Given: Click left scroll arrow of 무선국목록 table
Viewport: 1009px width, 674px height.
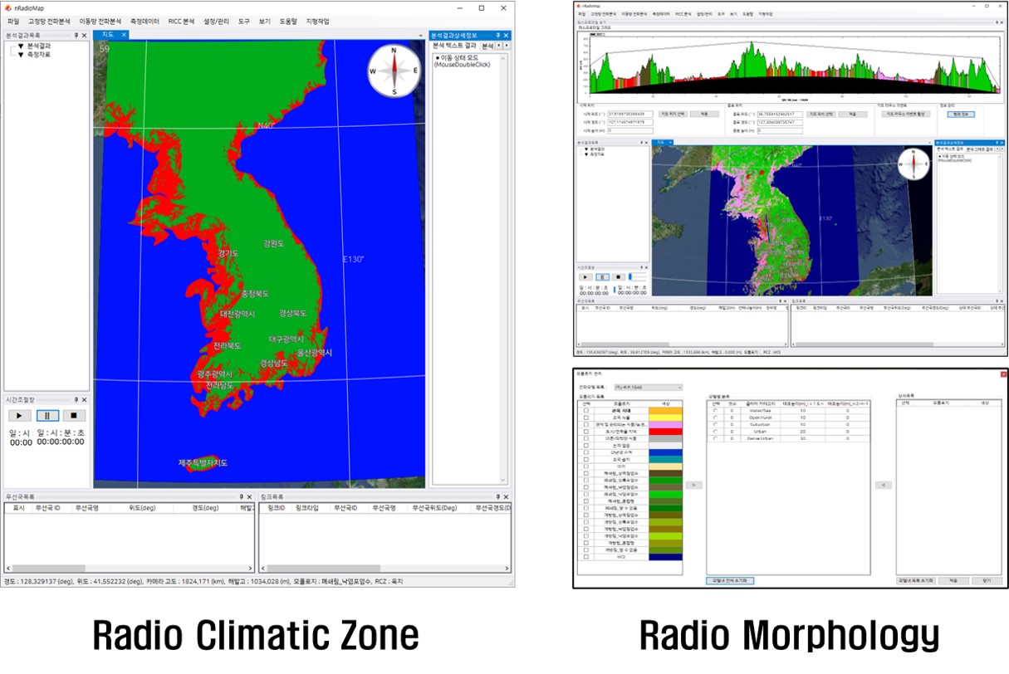Looking at the screenshot, I should click(x=7, y=568).
